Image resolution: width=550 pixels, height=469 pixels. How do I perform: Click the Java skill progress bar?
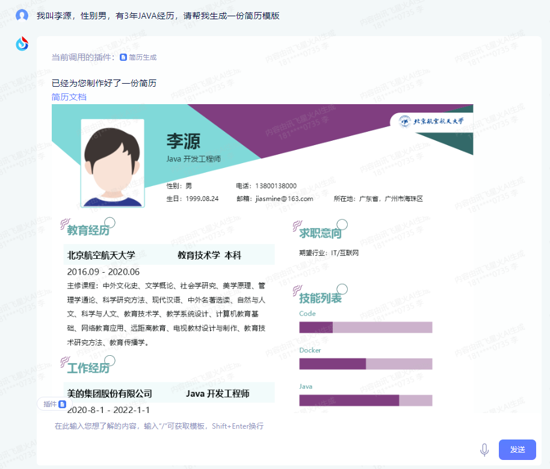(x=366, y=400)
